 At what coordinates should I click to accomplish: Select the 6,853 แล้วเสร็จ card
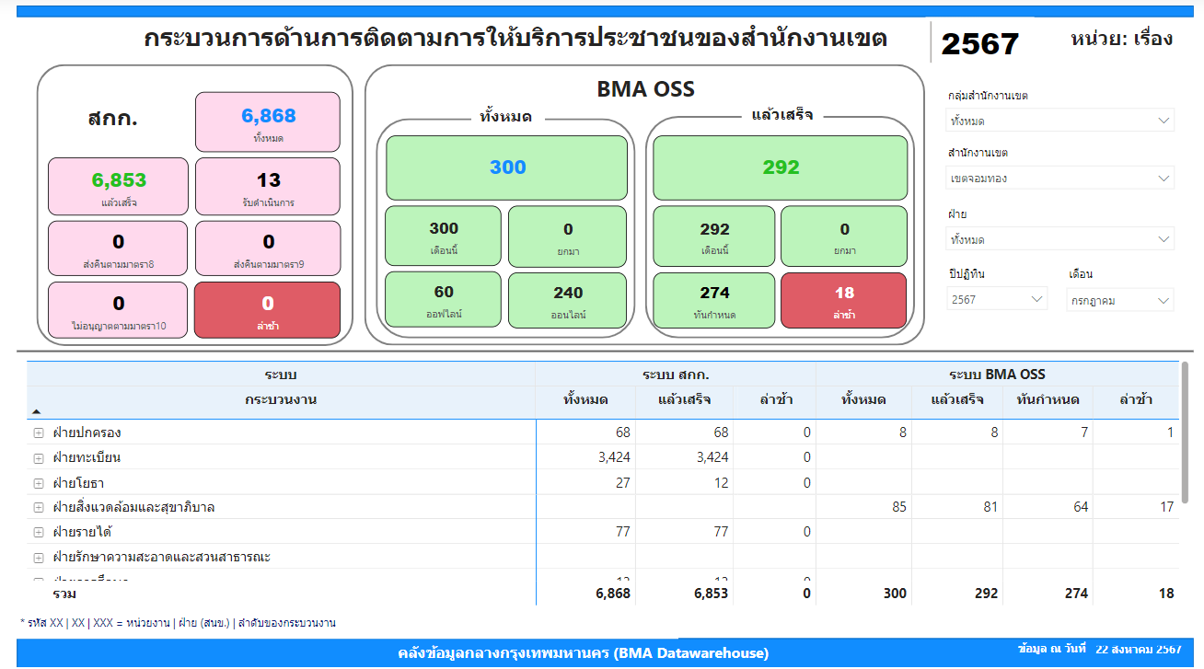pyautogui.click(x=118, y=186)
